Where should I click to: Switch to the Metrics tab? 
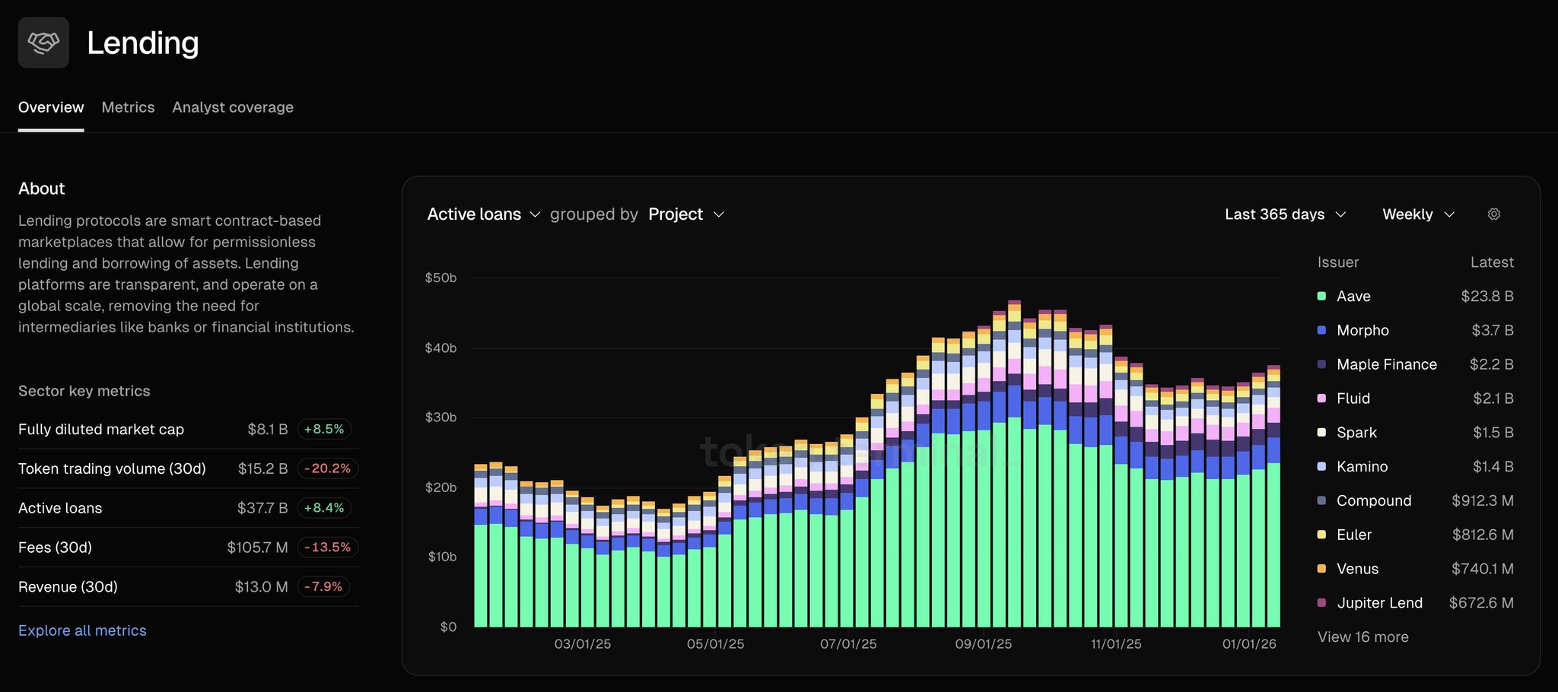(128, 107)
